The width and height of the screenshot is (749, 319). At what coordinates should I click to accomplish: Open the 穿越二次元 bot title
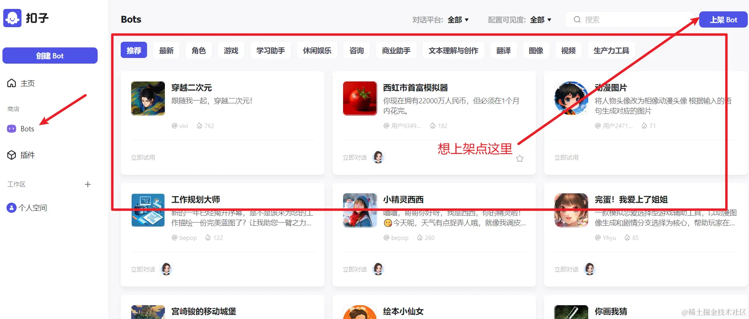[192, 88]
